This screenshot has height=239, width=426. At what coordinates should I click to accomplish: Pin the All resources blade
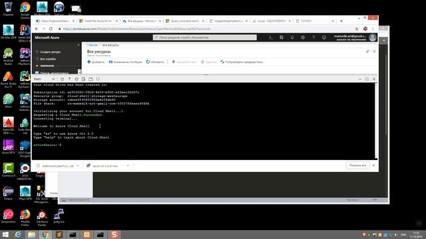367,51
